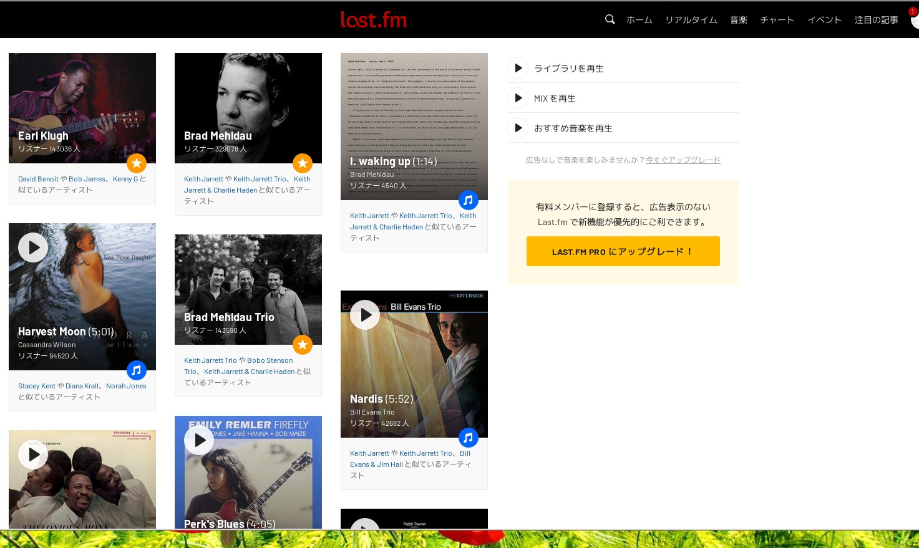
Task: Open the Stacey Kent artist link
Action: (36, 386)
